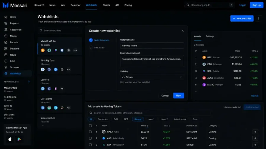266x149 pixels.
Task: Open Reports in the sidebar
Action: tap(14, 42)
